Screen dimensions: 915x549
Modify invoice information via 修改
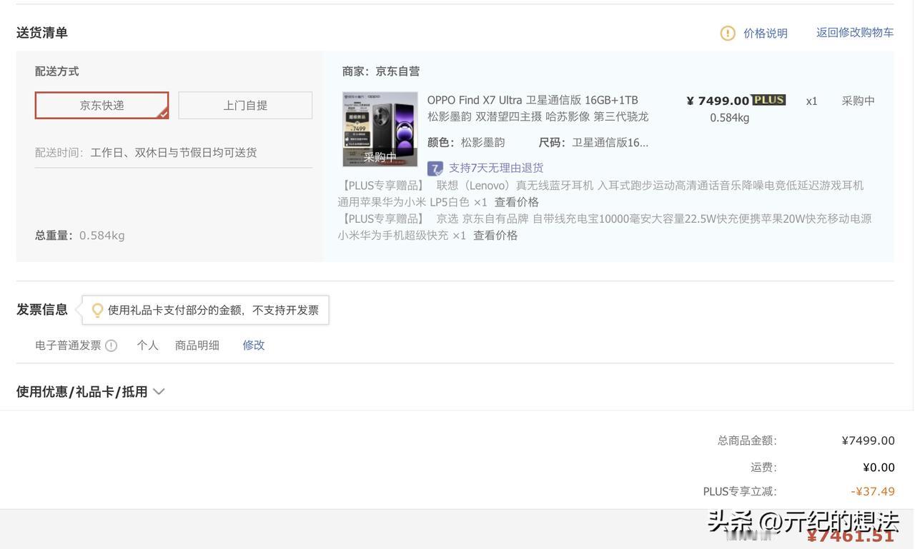(x=253, y=345)
